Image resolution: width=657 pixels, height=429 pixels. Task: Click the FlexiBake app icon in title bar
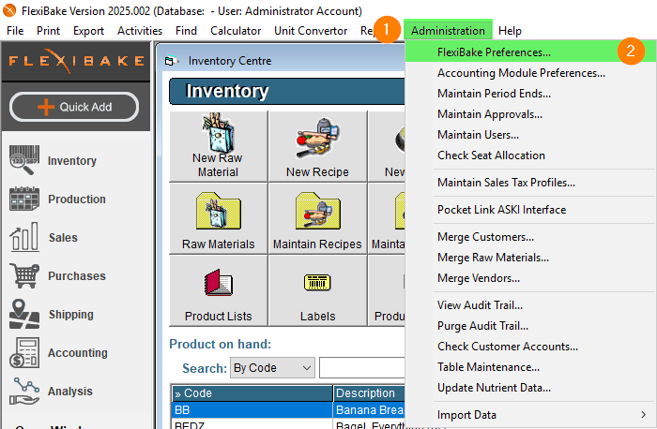(x=9, y=10)
